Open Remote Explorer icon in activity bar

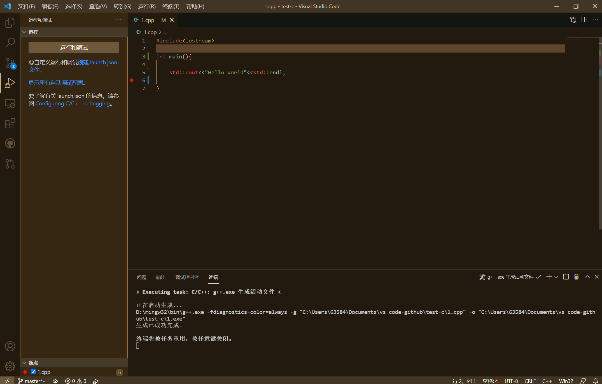[x=10, y=103]
